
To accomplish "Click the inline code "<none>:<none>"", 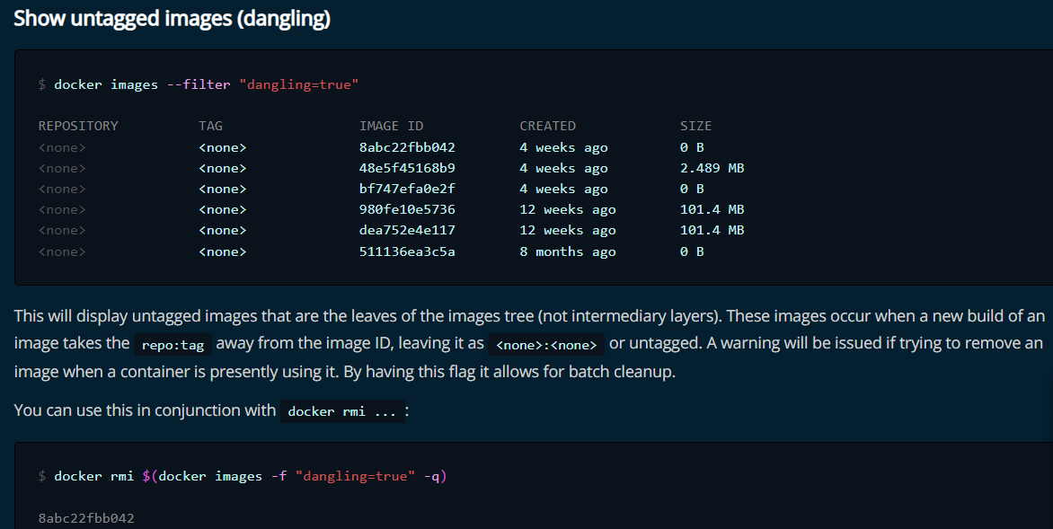I will pos(546,345).
